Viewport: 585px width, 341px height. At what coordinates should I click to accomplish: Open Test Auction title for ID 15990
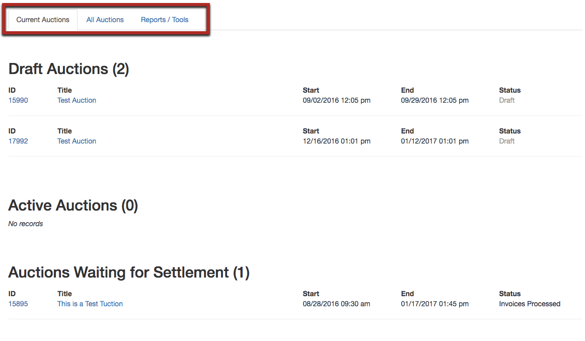77,100
